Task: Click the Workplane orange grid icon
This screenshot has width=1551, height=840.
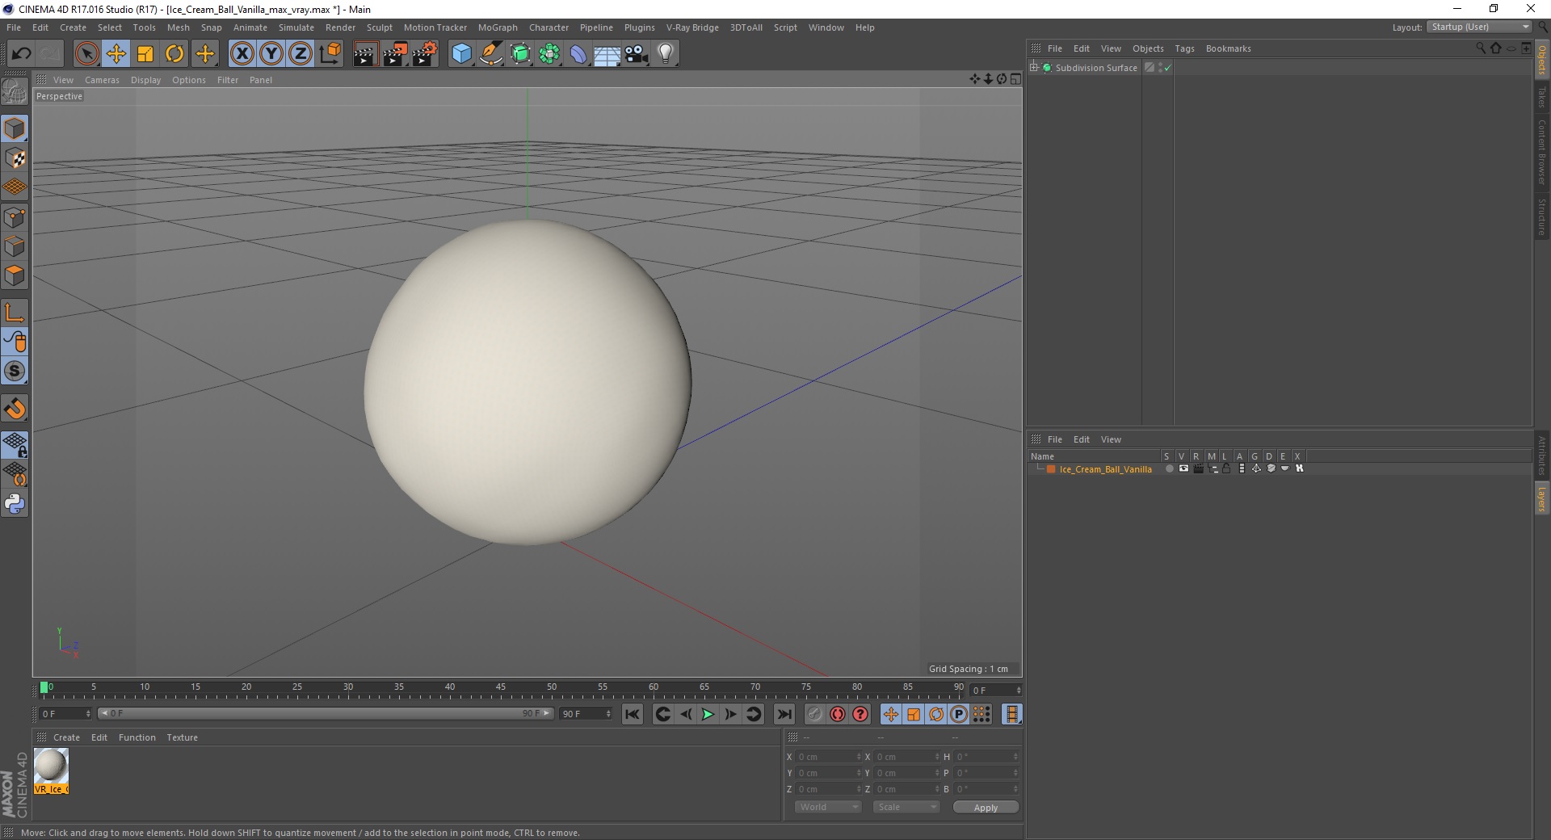Action: click(15, 187)
